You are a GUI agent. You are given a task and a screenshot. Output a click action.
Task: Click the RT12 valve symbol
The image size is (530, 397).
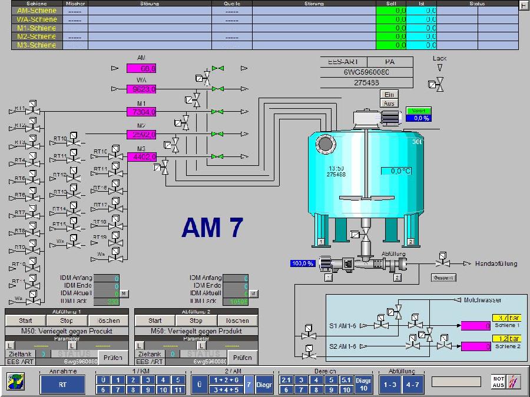pos(74,175)
